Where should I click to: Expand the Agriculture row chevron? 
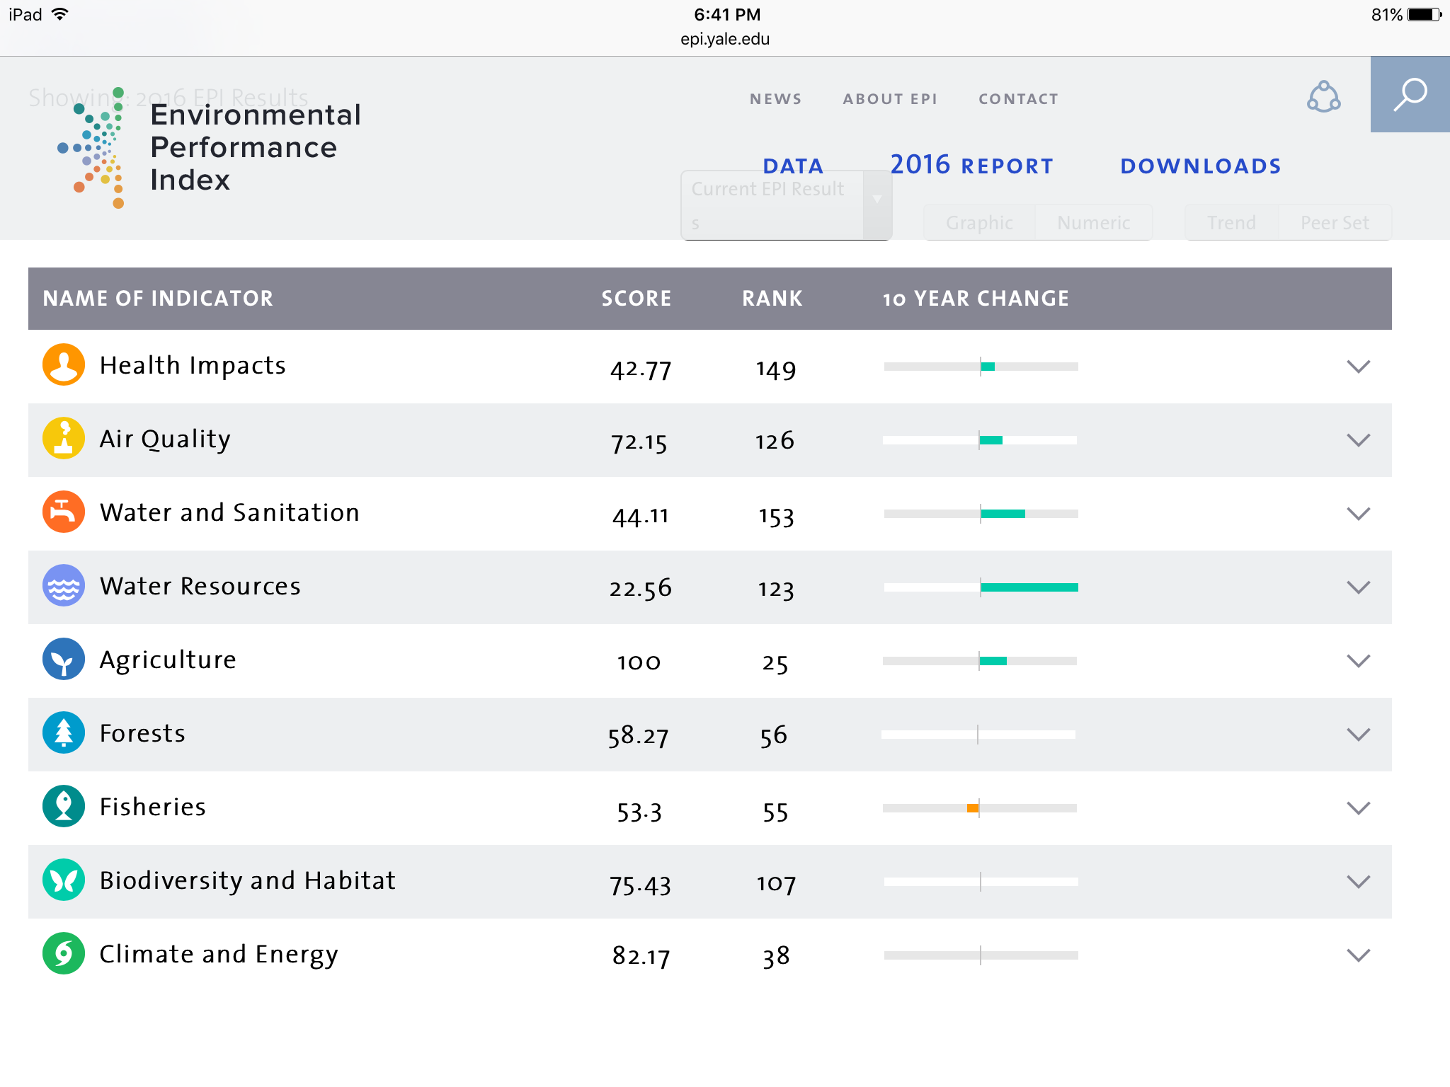pyautogui.click(x=1358, y=661)
